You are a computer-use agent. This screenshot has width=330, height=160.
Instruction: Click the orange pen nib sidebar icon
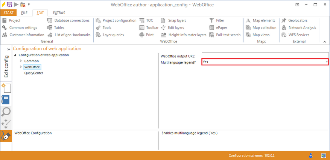tap(6, 136)
